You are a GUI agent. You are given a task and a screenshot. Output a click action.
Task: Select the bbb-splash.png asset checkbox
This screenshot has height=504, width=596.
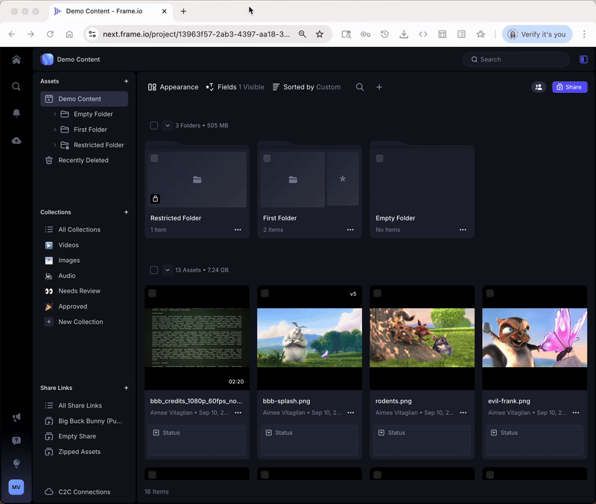click(264, 293)
